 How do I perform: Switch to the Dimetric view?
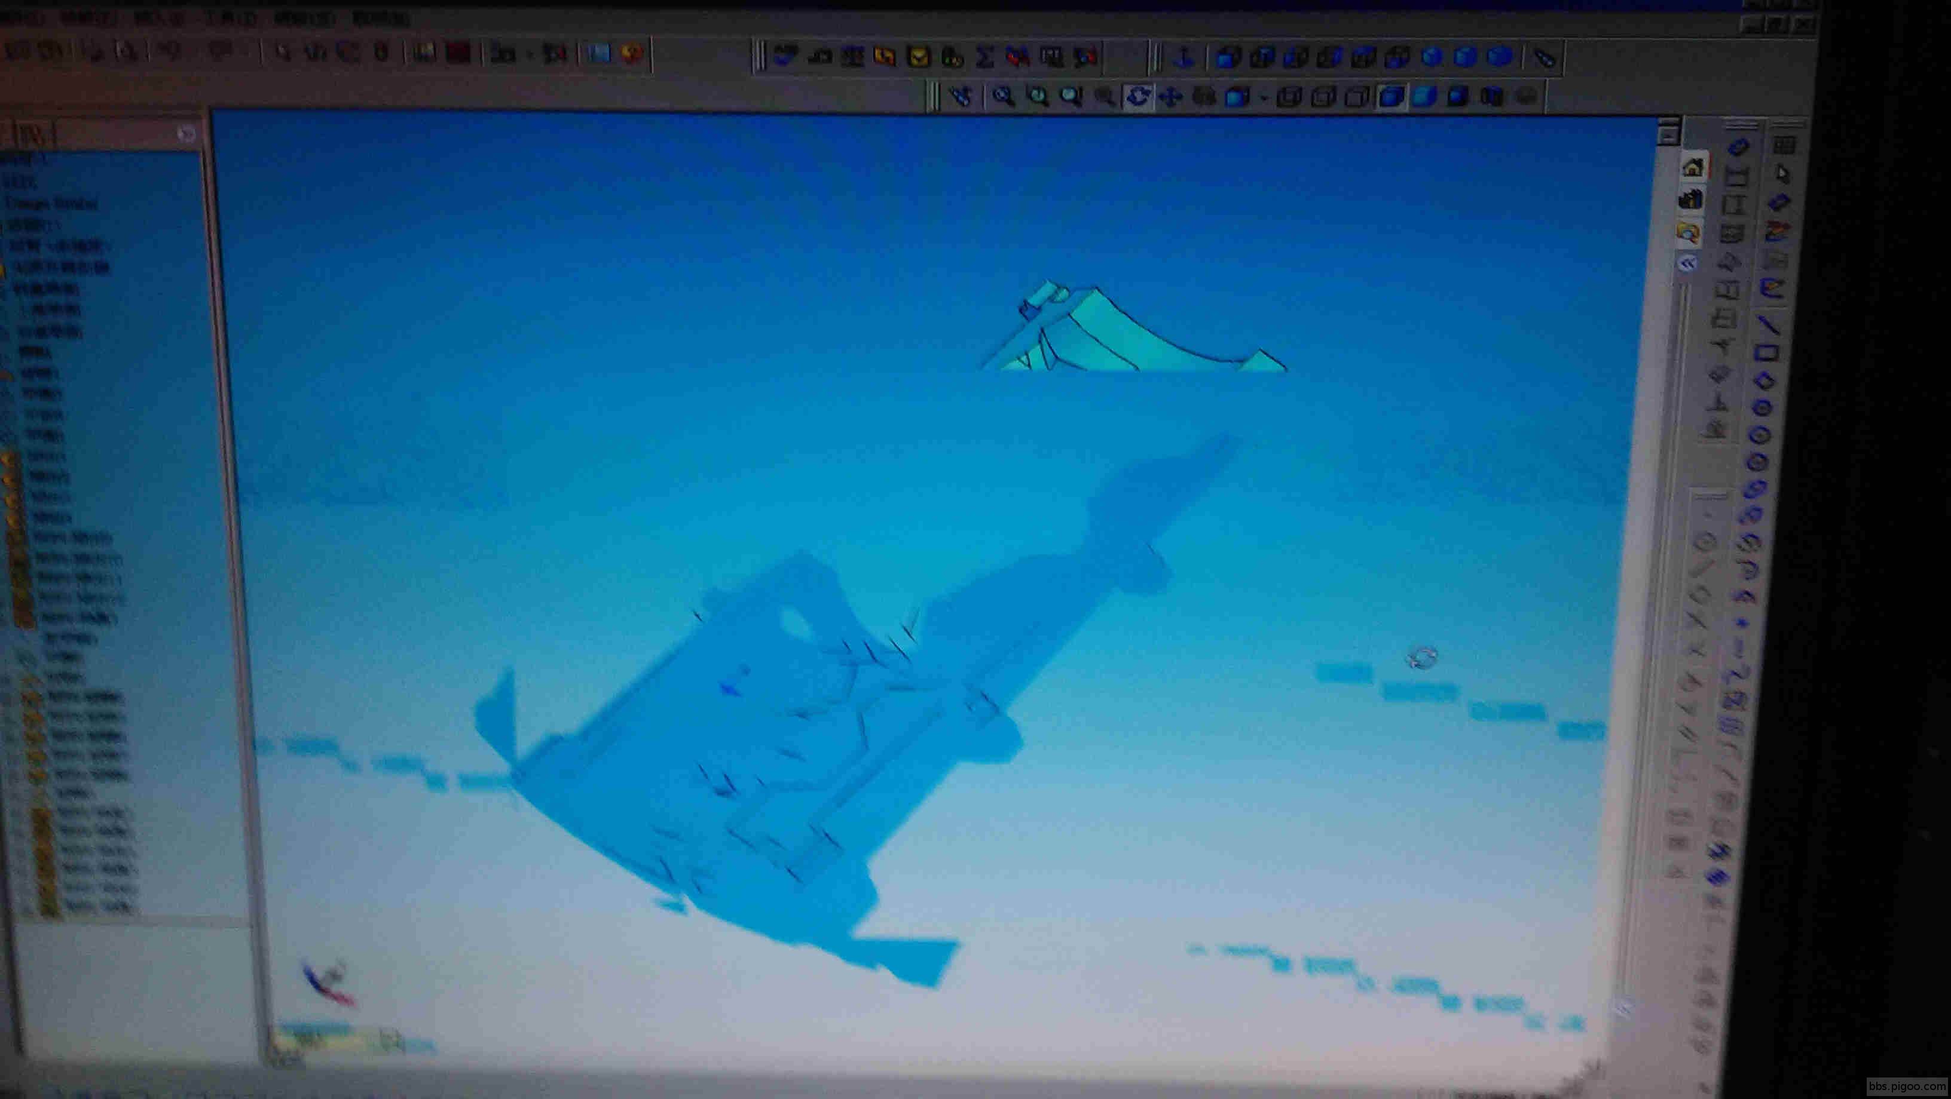tap(1500, 57)
